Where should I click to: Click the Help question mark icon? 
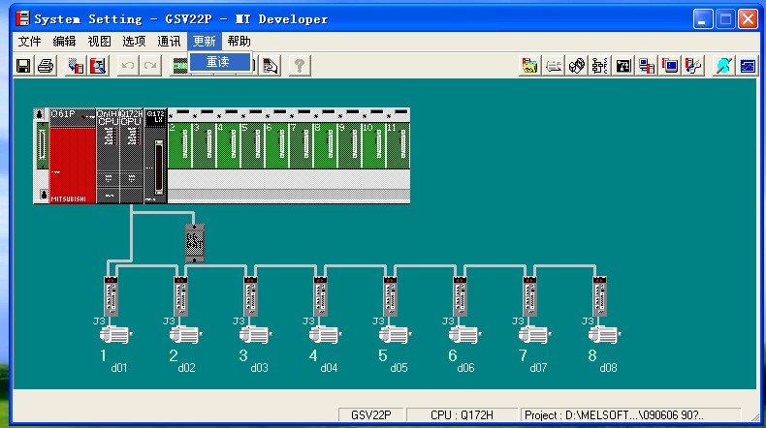tap(300, 66)
